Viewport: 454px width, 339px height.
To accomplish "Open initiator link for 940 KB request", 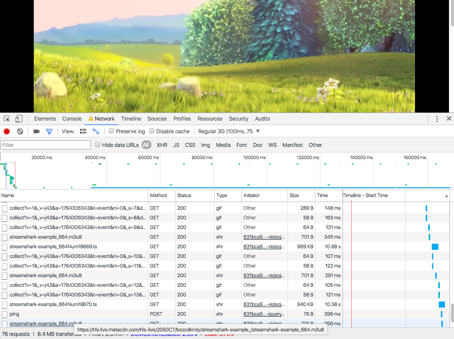I will pos(264,304).
